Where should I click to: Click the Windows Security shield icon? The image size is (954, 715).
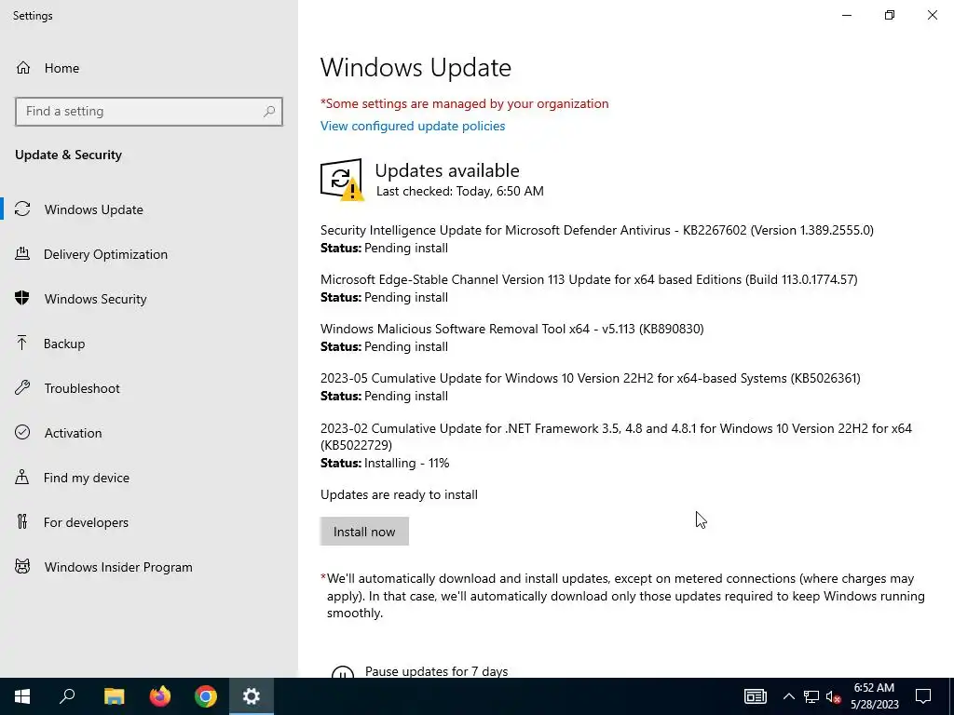tap(22, 299)
